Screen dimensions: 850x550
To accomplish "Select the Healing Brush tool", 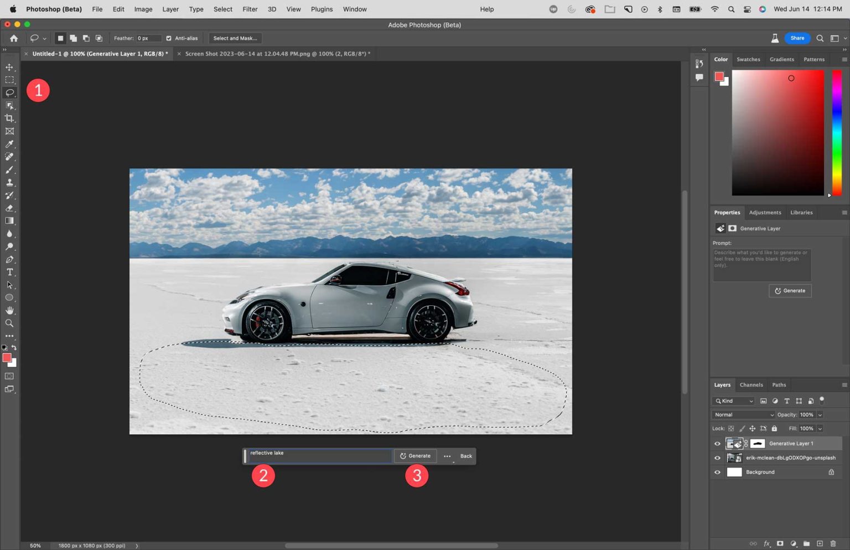I will (9, 156).
